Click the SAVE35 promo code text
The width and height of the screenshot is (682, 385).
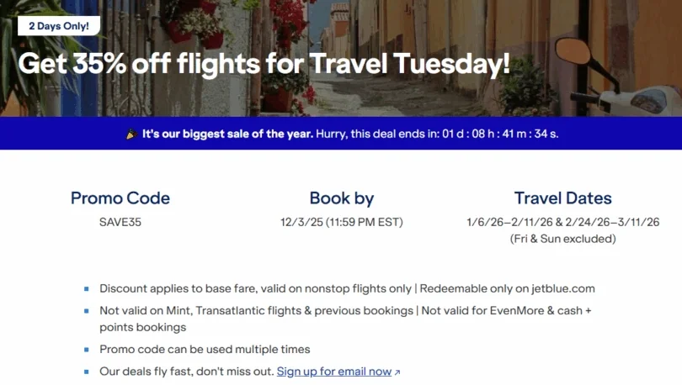tap(120, 223)
